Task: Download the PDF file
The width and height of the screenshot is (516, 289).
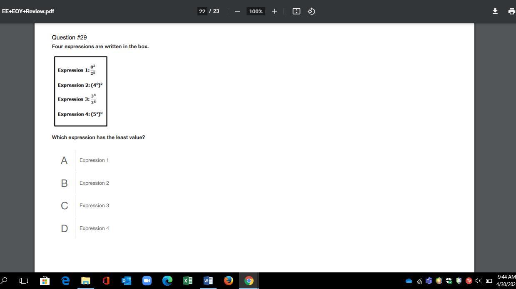Action: (x=495, y=11)
